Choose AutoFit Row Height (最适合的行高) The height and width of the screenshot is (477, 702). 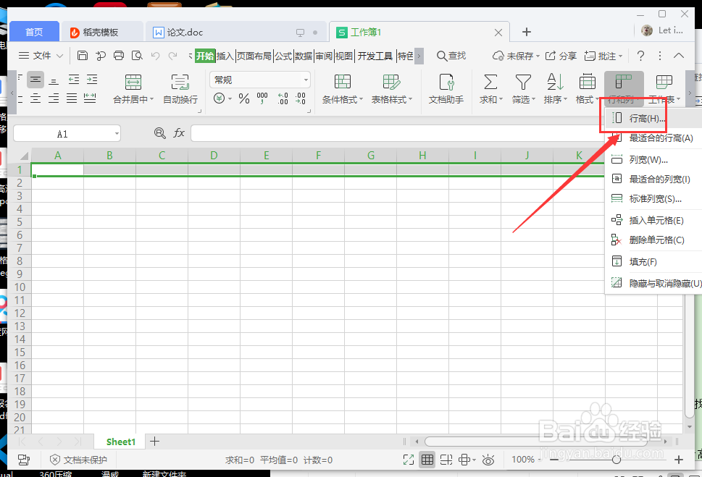(x=652, y=138)
